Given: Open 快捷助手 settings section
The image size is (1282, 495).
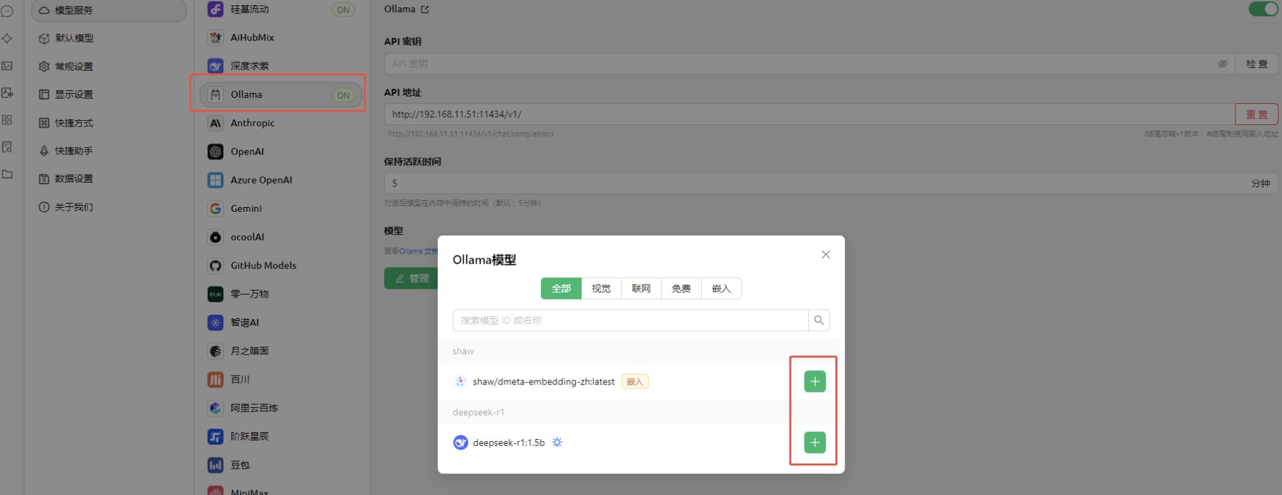Looking at the screenshot, I should [x=109, y=151].
